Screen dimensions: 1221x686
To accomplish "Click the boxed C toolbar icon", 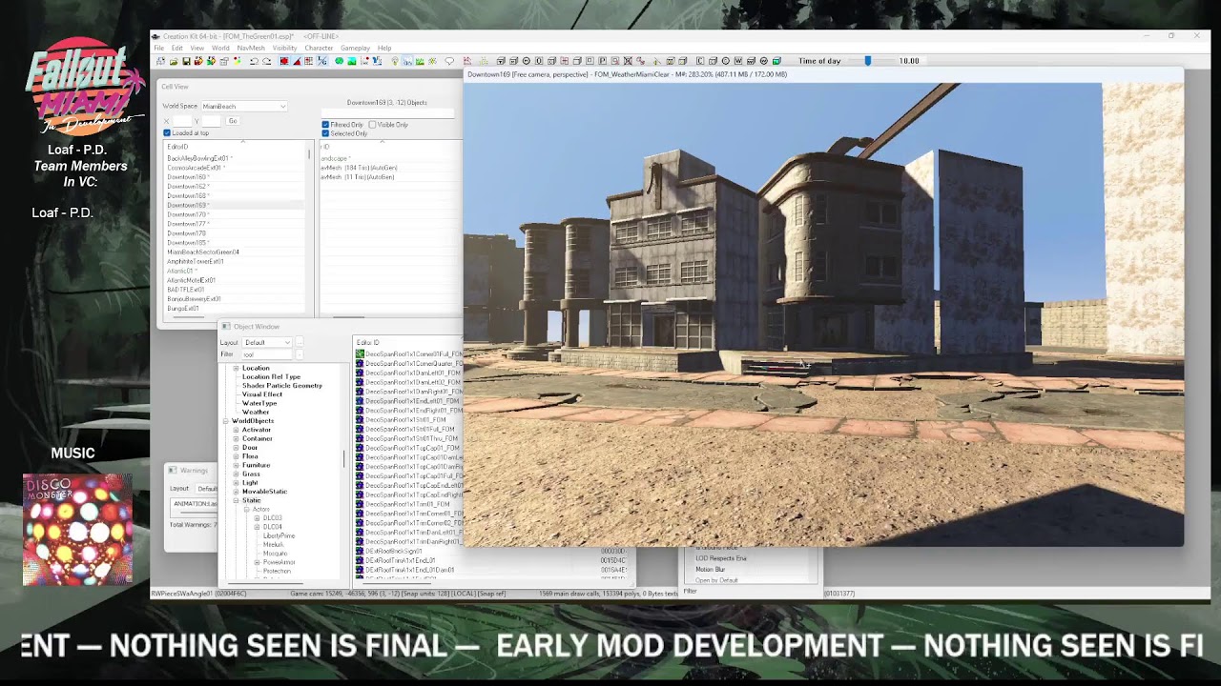I will coord(700,61).
